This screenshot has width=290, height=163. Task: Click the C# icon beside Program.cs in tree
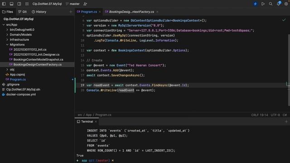(x=7, y=79)
